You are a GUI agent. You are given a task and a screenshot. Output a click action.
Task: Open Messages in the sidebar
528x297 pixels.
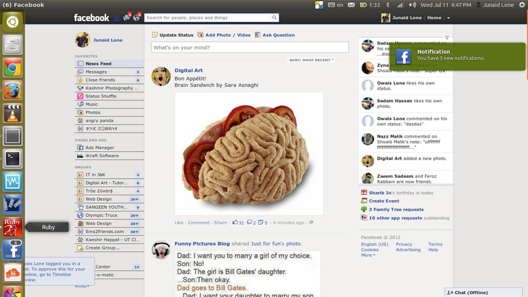pos(110,72)
